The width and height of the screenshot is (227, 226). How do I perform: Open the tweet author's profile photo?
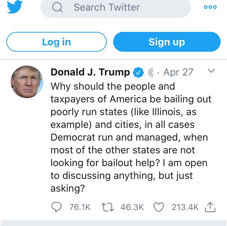point(27,82)
